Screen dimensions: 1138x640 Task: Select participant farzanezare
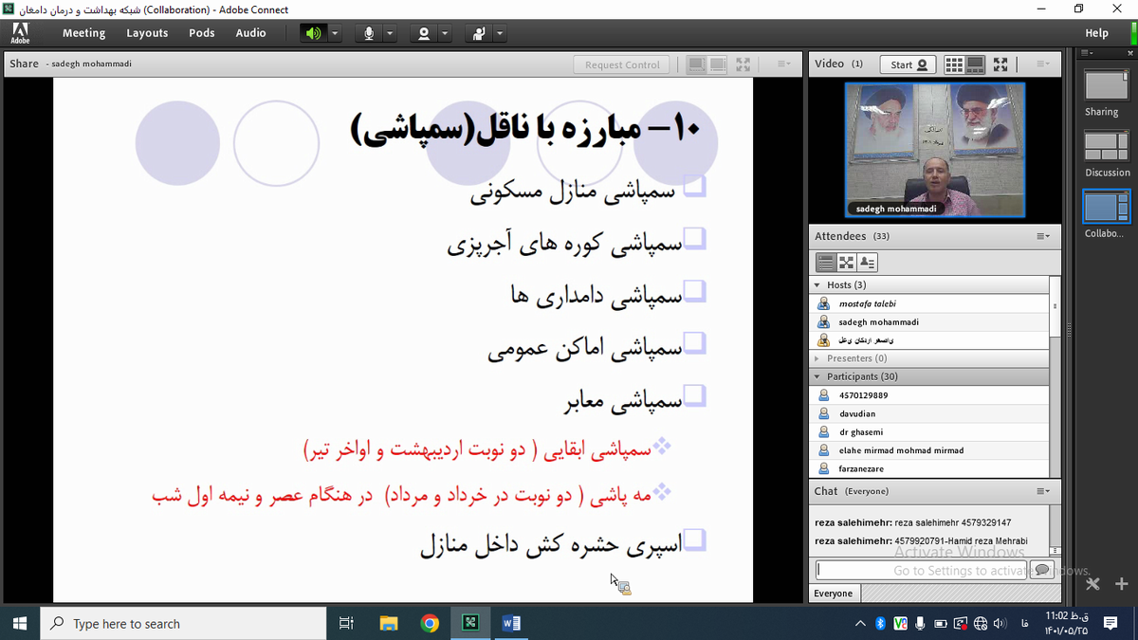[930, 468]
